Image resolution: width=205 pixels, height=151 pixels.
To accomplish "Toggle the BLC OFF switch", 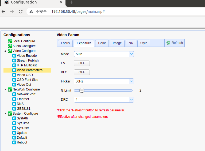I will pyautogui.click(x=82, y=72).
